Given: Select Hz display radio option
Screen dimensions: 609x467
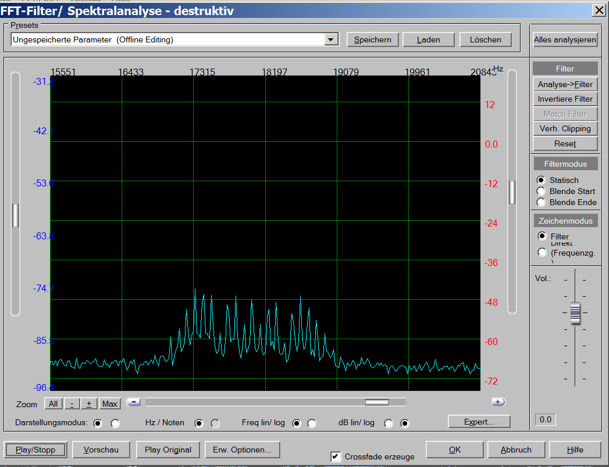Looking at the screenshot, I should pos(199,423).
